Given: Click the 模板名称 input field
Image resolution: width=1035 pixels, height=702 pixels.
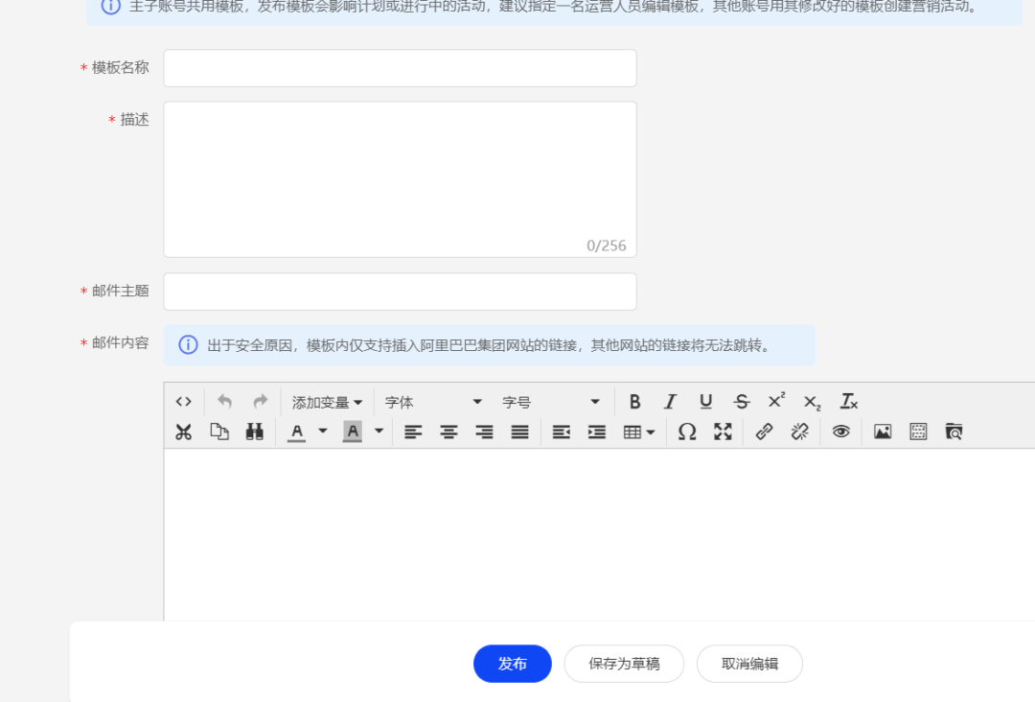Looking at the screenshot, I should (400, 67).
